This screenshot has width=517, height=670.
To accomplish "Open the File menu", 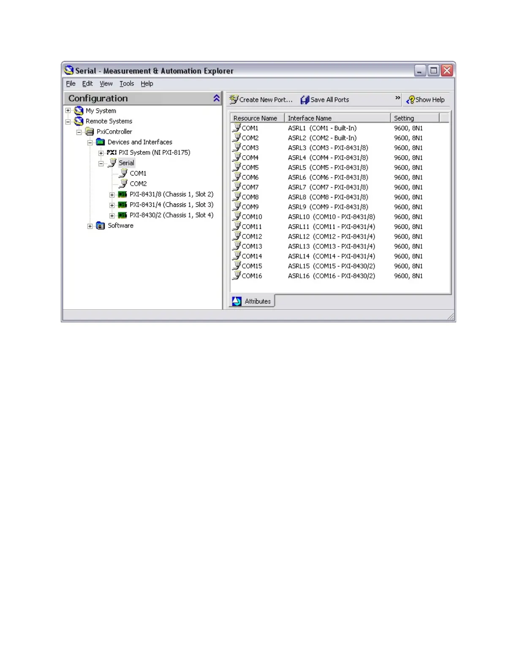I will coord(71,84).
